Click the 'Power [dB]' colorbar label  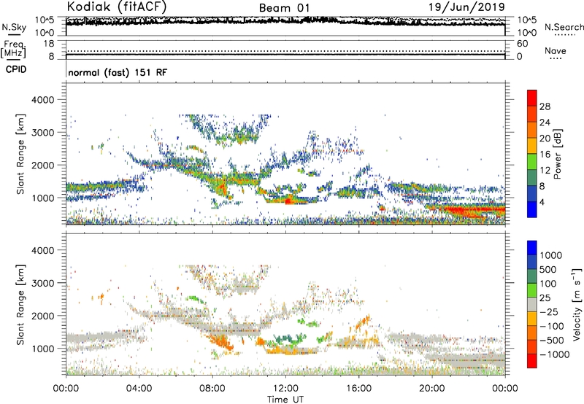click(558, 154)
